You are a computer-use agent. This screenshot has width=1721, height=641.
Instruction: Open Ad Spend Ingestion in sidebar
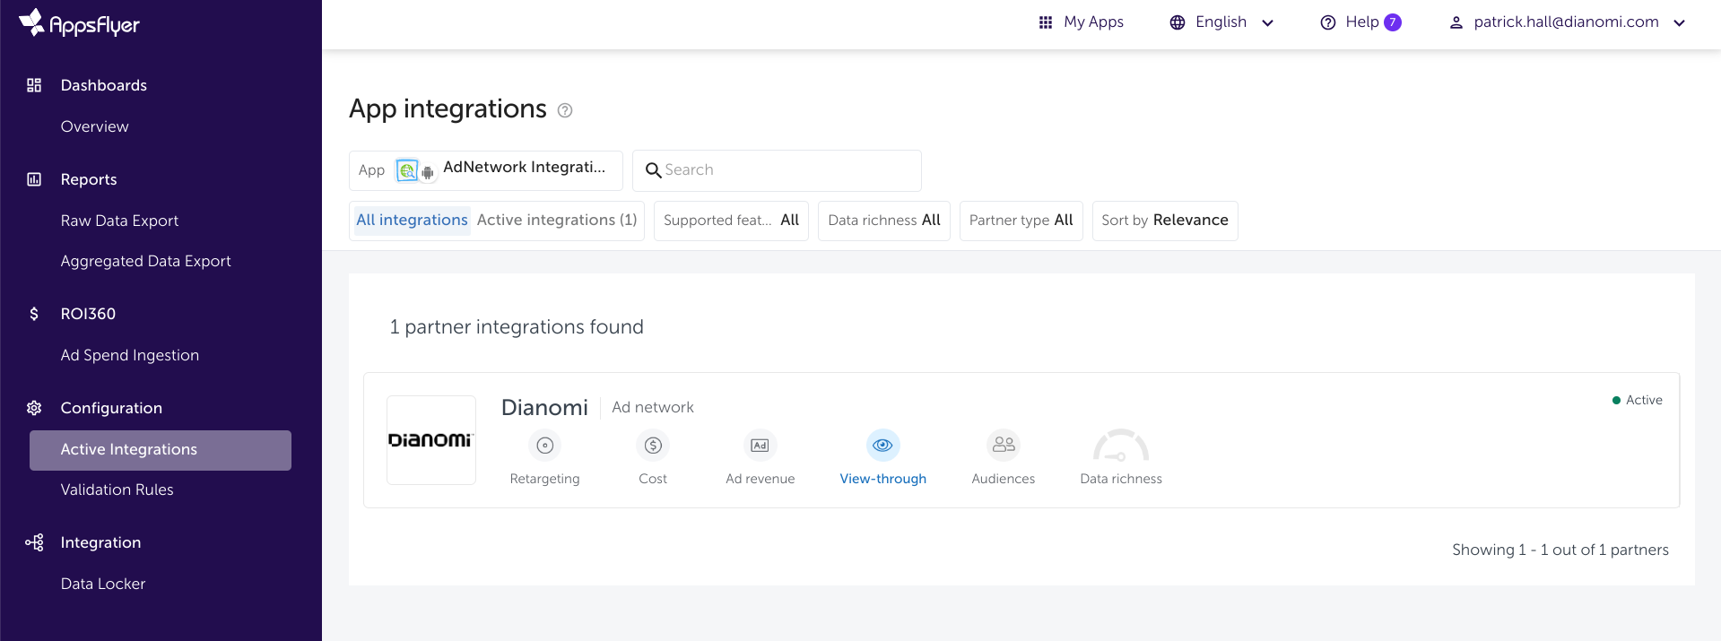pos(130,355)
